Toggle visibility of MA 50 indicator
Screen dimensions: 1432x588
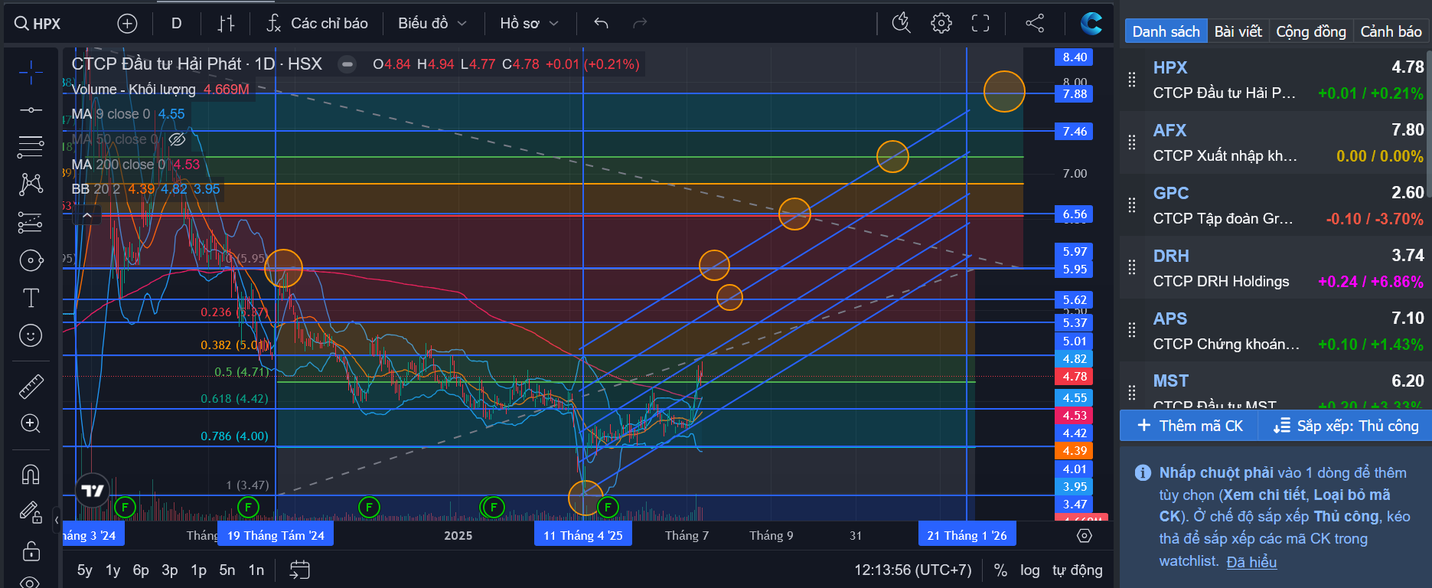[x=177, y=139]
